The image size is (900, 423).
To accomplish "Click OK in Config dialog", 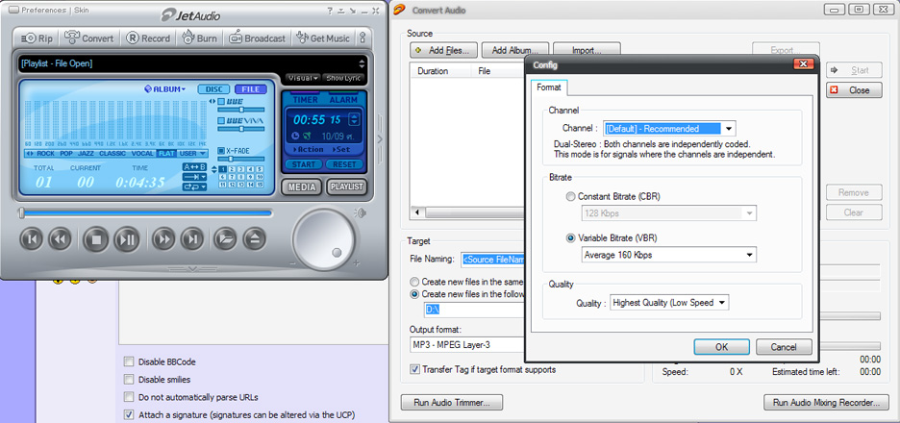I will point(721,347).
